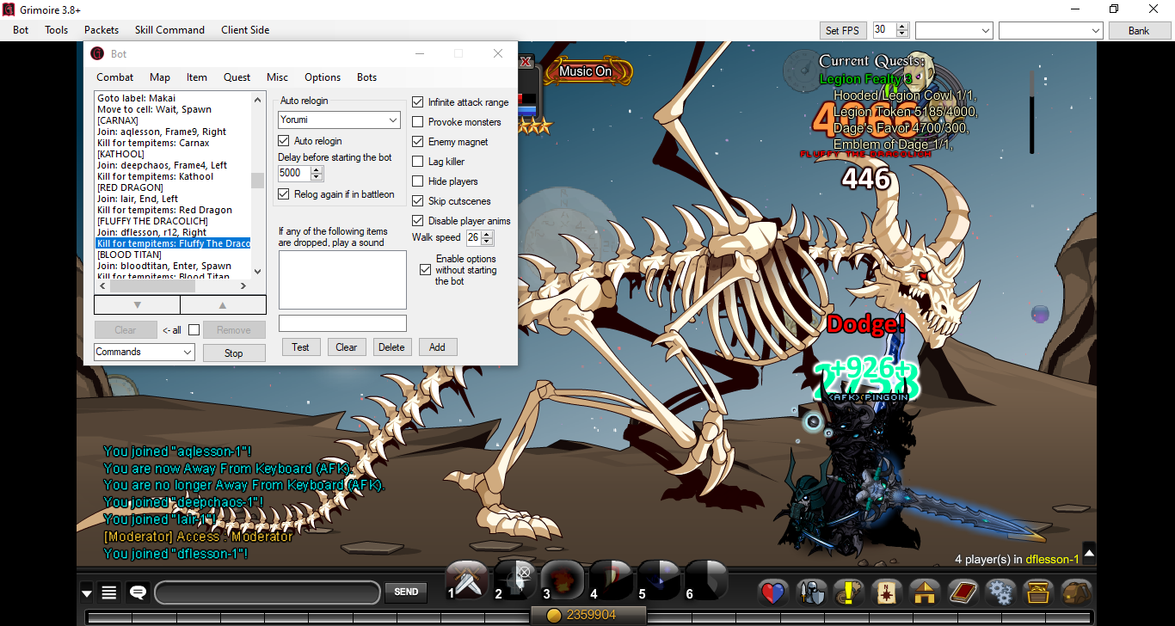
Task: Check the '<- all' checkbox
Action: [x=194, y=330]
